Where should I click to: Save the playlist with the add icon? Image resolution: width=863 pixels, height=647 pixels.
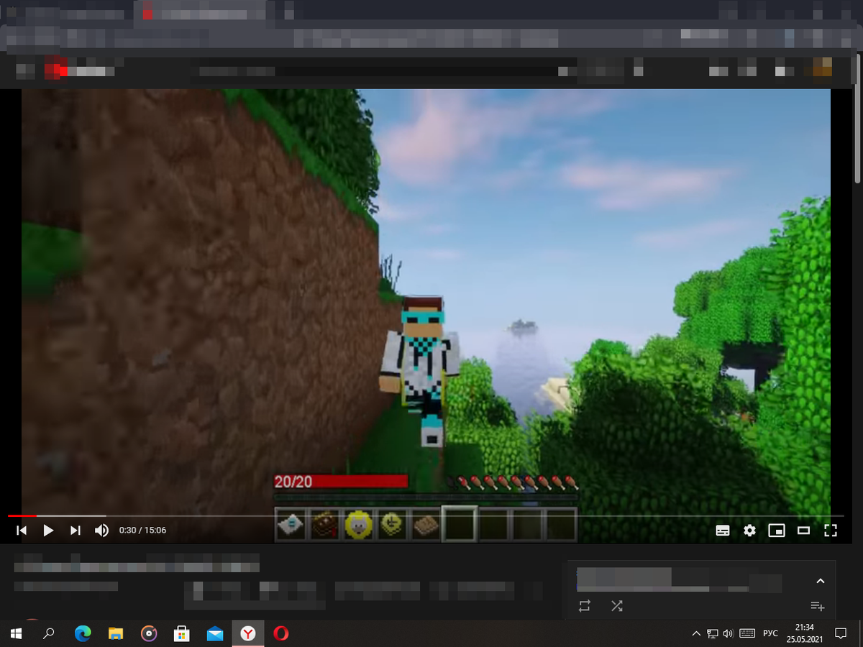click(x=817, y=606)
